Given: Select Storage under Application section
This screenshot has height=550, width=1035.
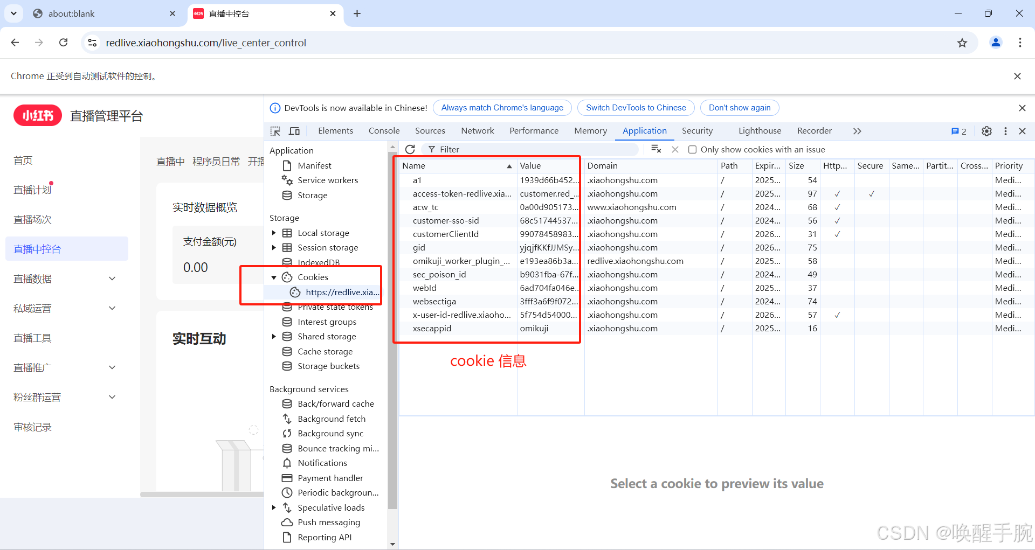Looking at the screenshot, I should pyautogui.click(x=313, y=195).
